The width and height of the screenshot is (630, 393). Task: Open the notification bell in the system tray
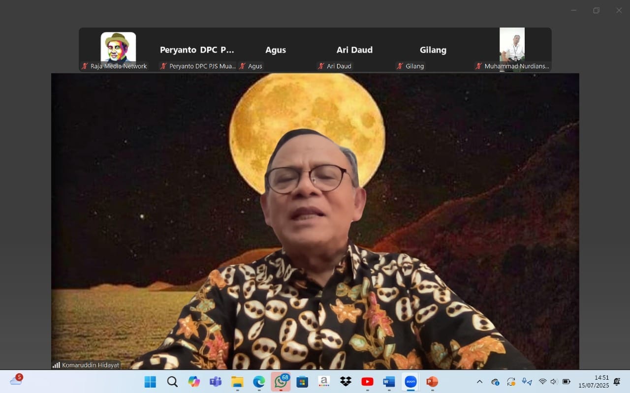pyautogui.click(x=617, y=381)
